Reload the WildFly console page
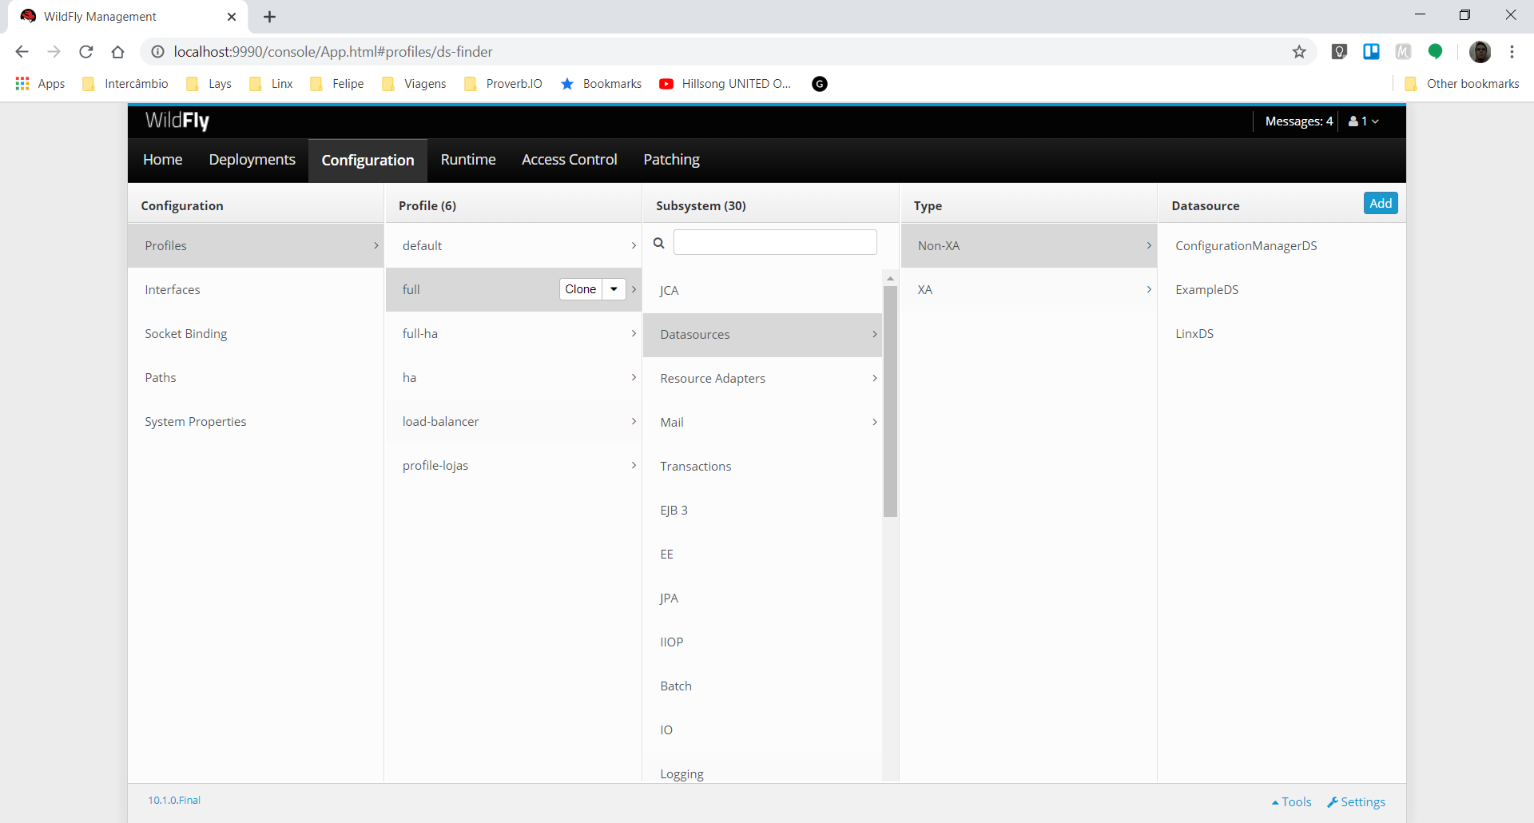1534x823 pixels. 86,52
